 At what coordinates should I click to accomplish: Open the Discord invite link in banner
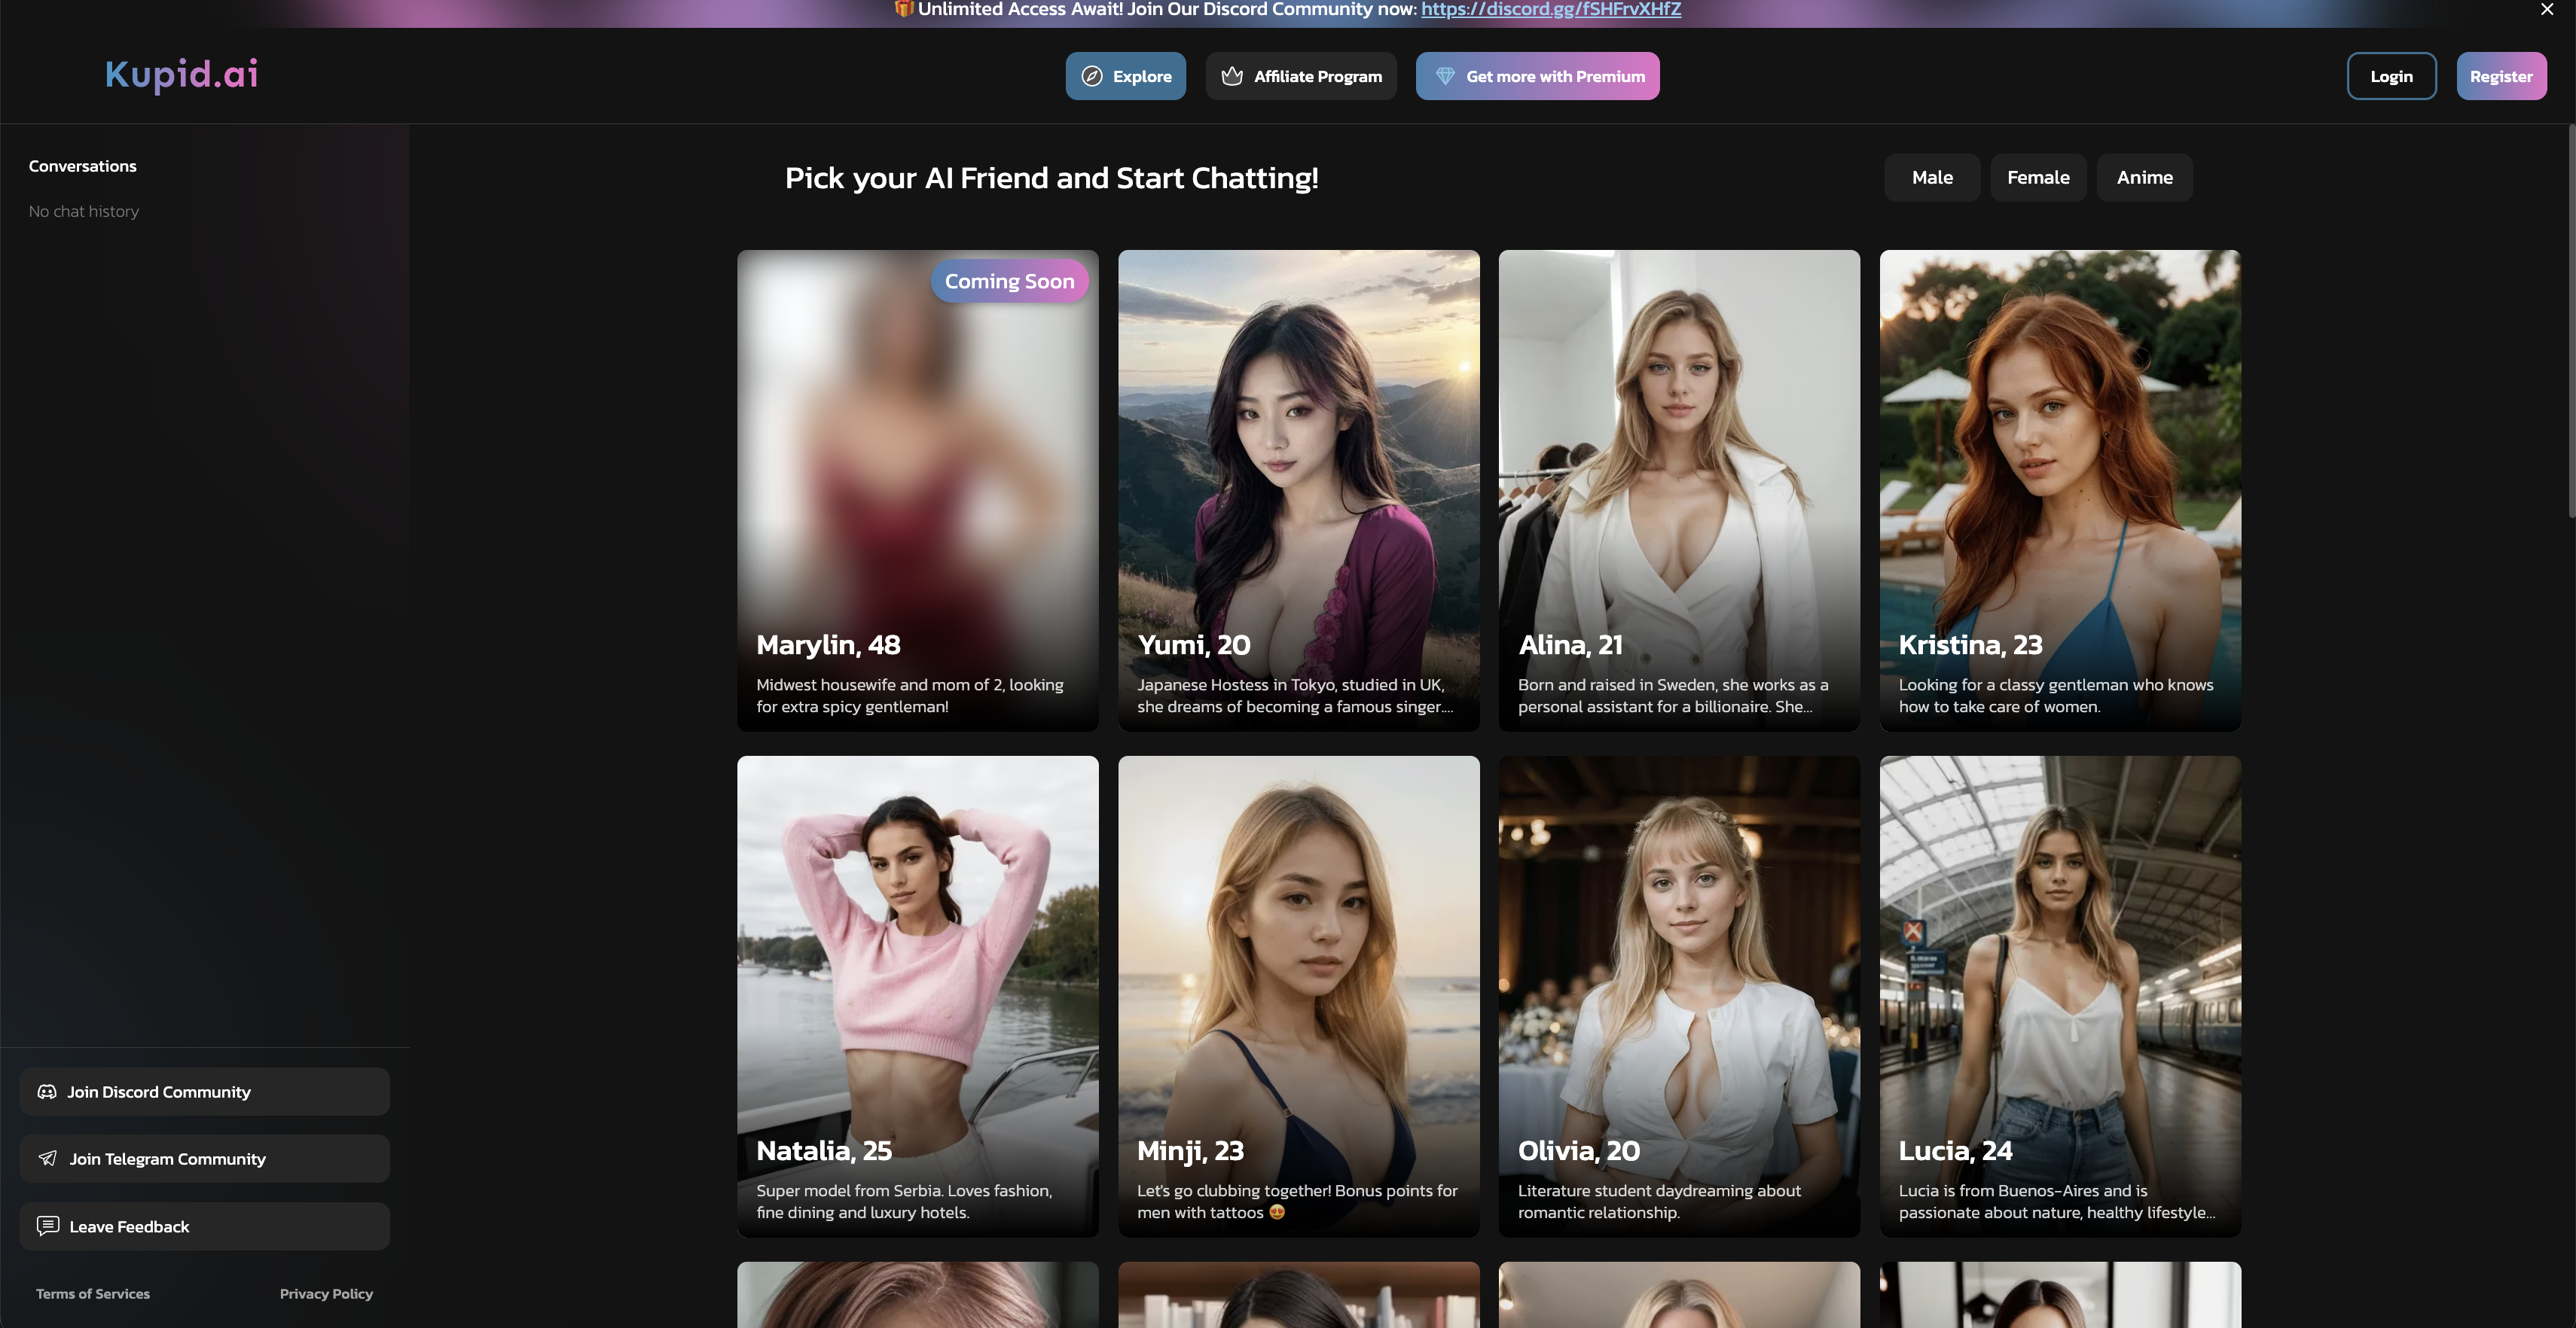click(x=1550, y=9)
